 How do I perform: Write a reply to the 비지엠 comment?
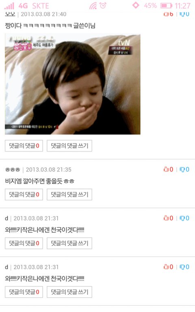69,195
